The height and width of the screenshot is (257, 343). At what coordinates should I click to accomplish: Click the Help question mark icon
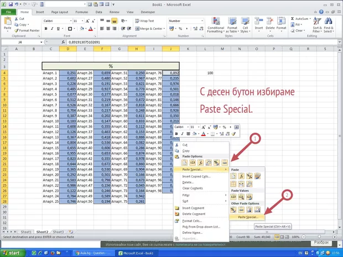click(321, 12)
